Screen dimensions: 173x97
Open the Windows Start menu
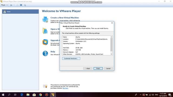point(3,95)
